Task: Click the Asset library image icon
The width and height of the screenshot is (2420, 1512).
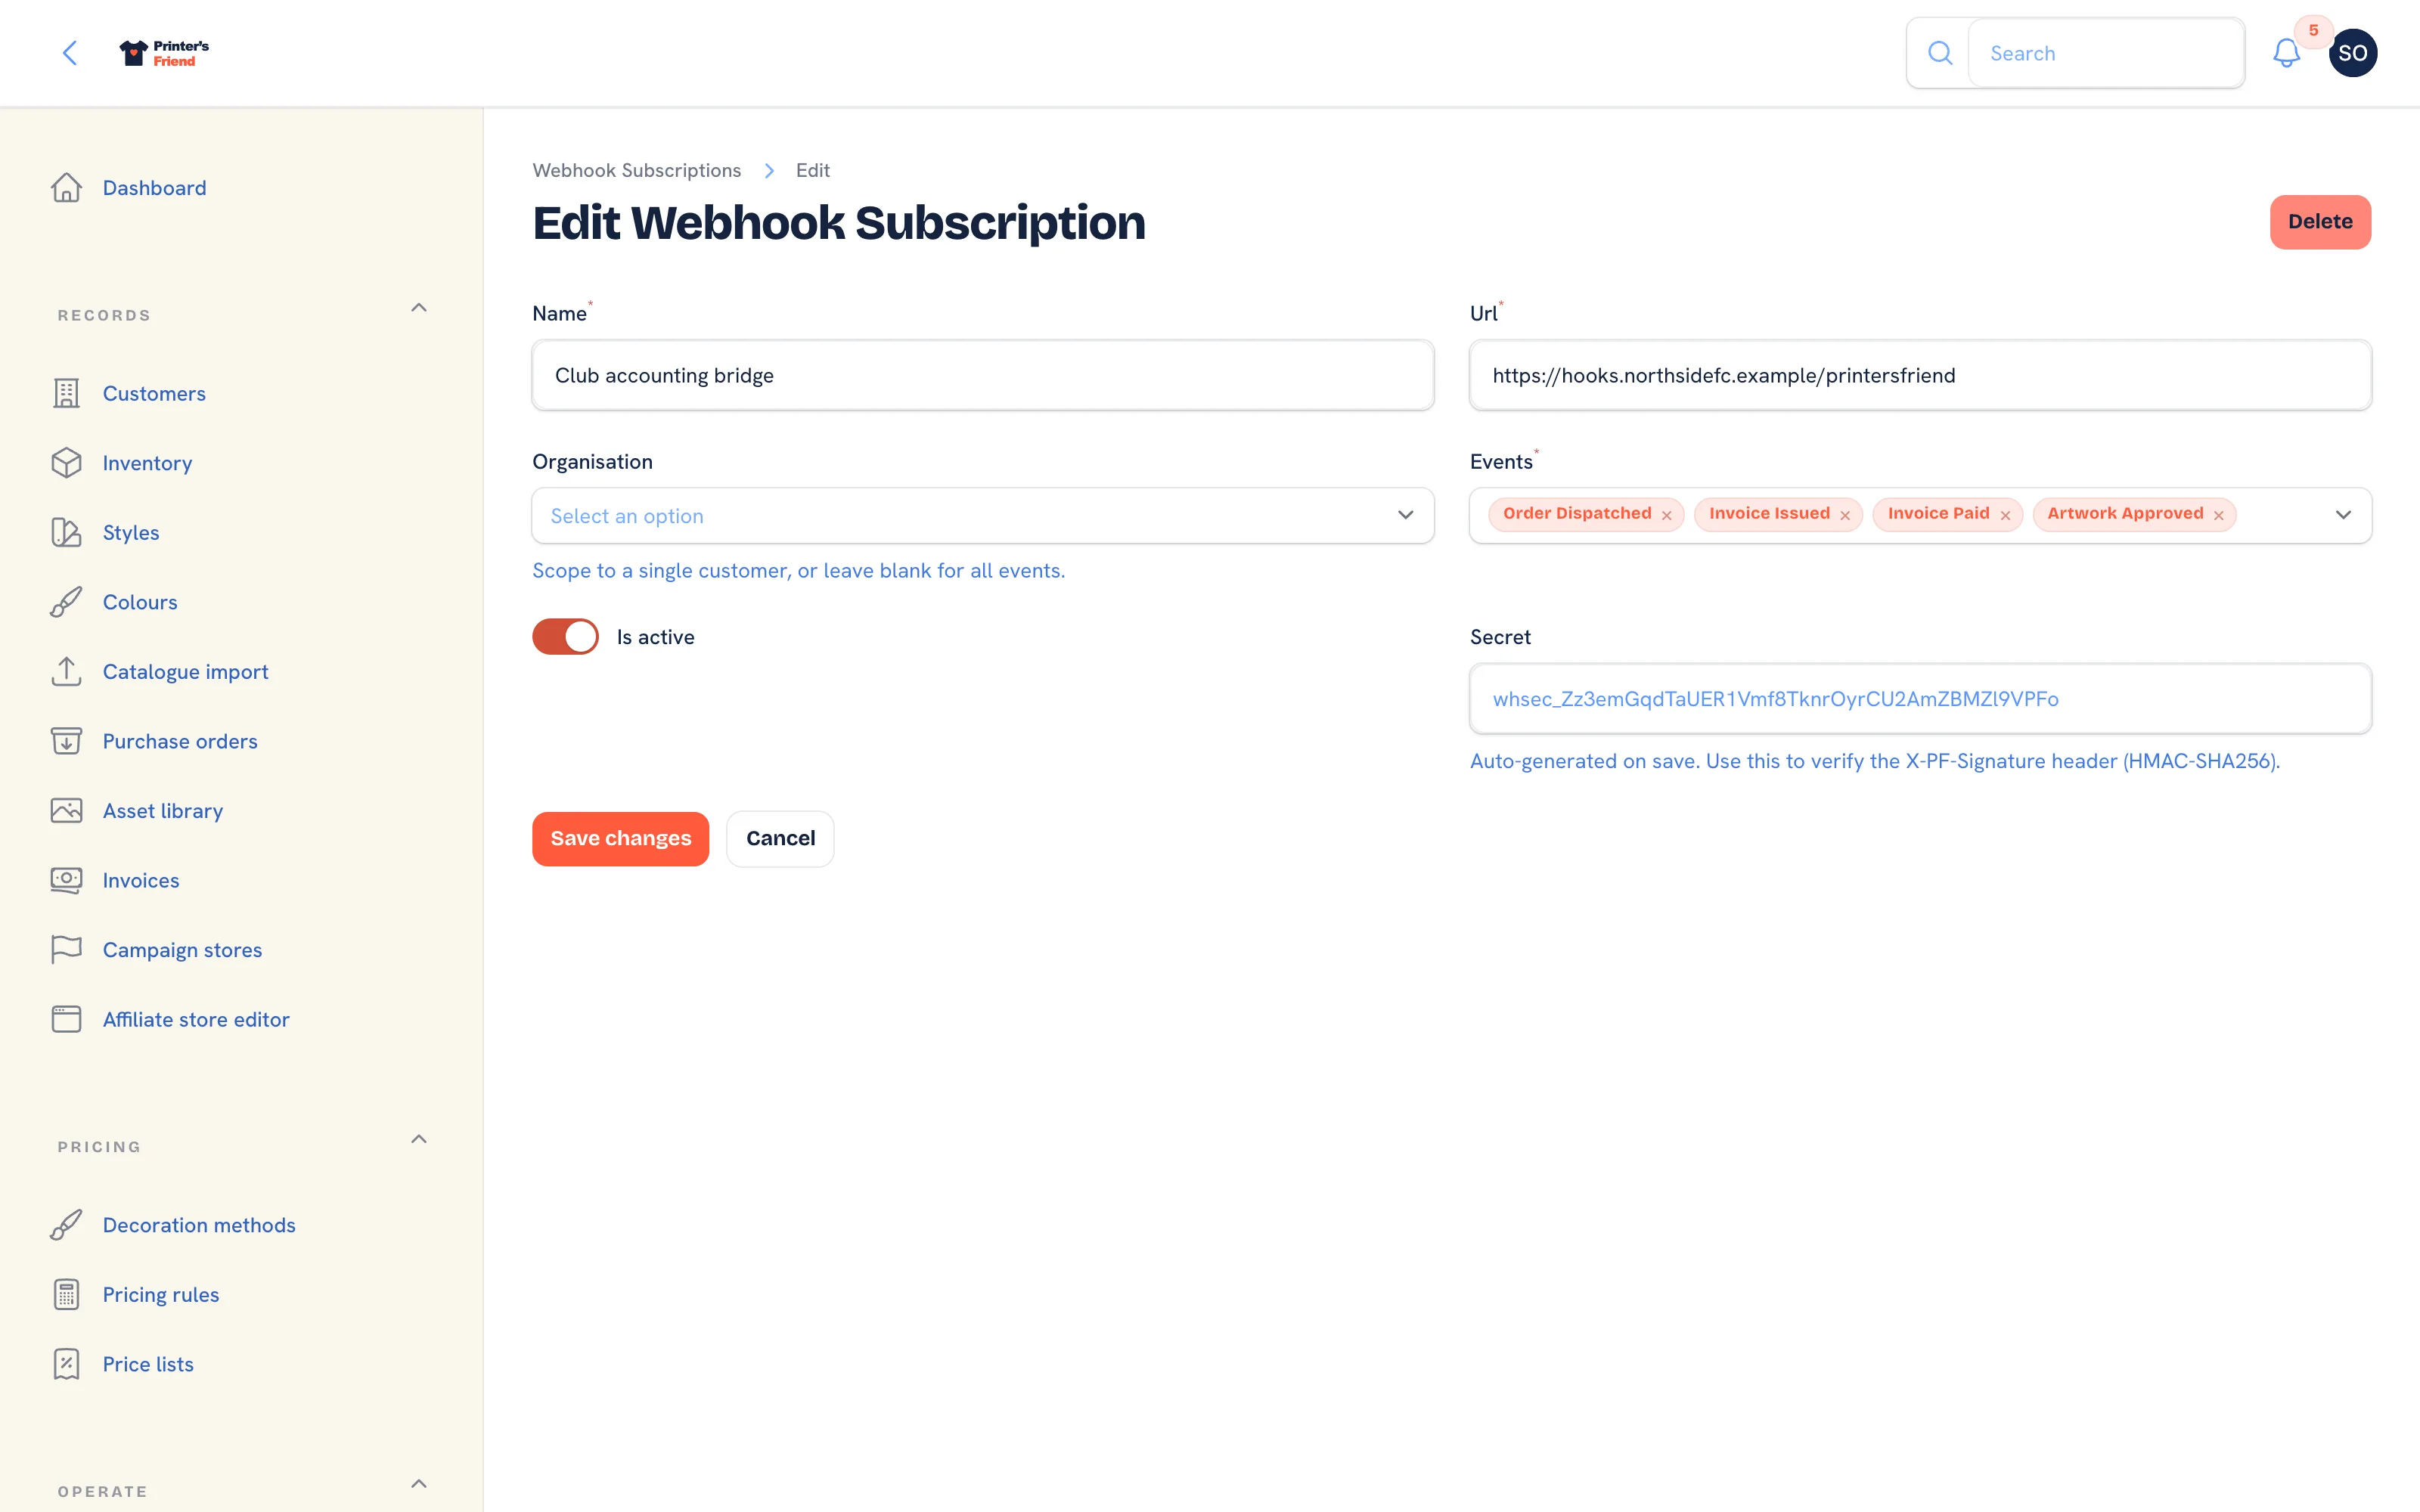Action: click(x=66, y=811)
